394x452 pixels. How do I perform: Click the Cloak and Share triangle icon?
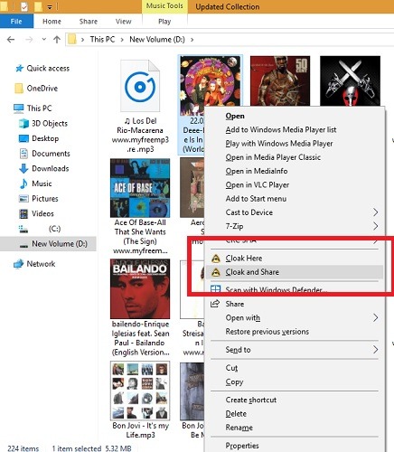215,272
